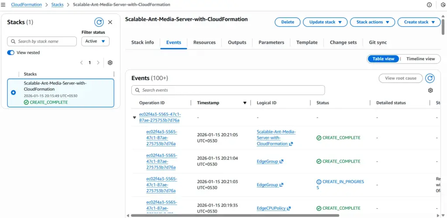Viewport: 447px width, 218px height.
Task: Click the Delete stack button
Action: click(288, 22)
